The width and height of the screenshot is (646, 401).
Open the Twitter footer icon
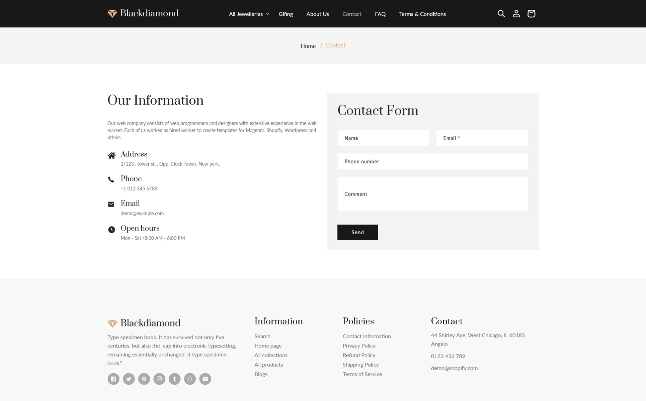click(x=129, y=379)
